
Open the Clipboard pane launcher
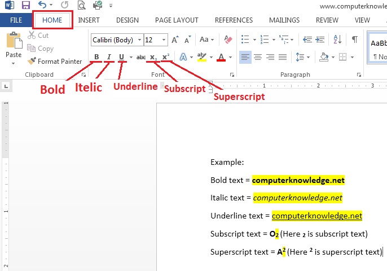[x=83, y=75]
